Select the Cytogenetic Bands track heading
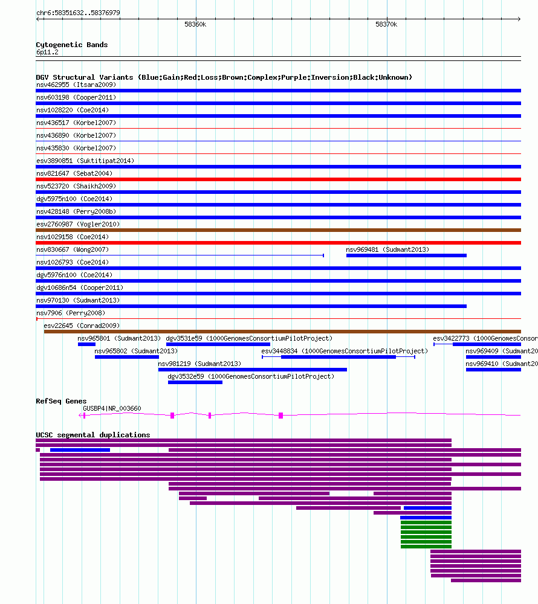538x604 pixels. point(72,45)
